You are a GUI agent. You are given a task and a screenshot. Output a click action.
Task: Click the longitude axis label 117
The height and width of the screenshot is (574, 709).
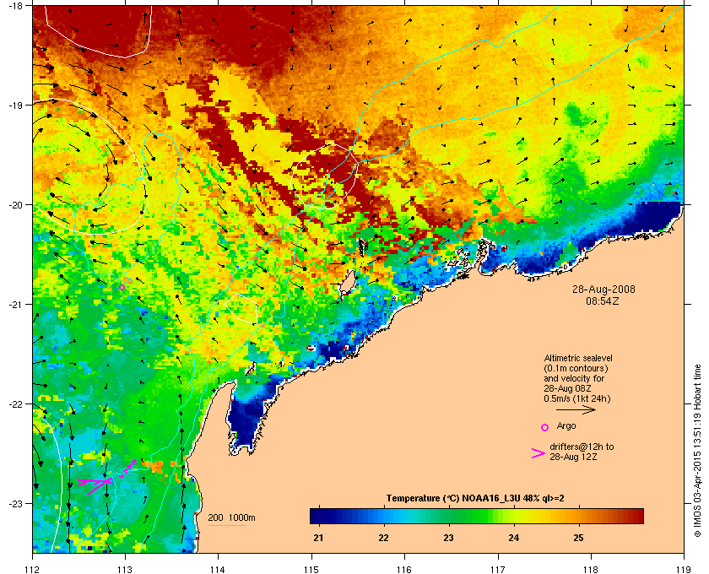click(x=498, y=569)
